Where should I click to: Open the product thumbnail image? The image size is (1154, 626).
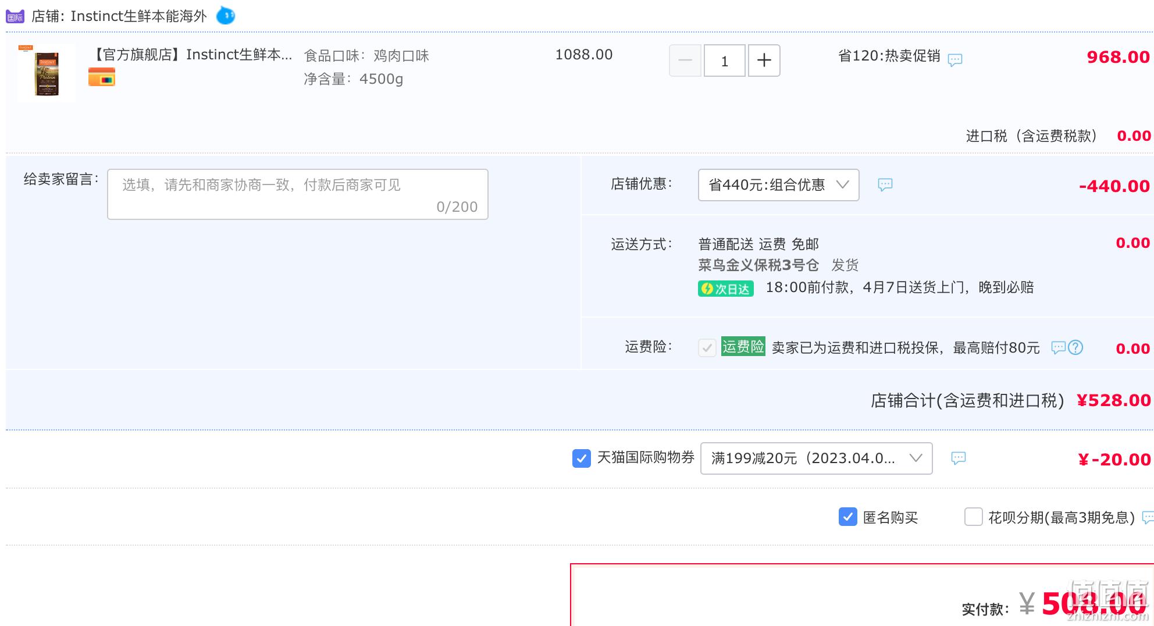[47, 73]
